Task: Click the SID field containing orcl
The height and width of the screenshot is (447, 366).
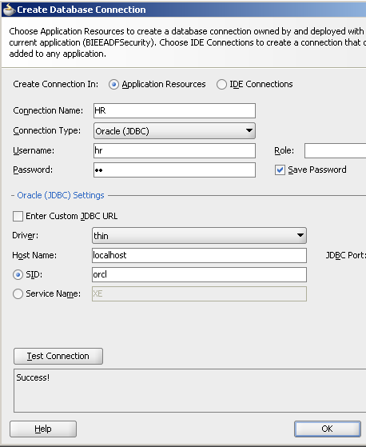Action: [199, 274]
